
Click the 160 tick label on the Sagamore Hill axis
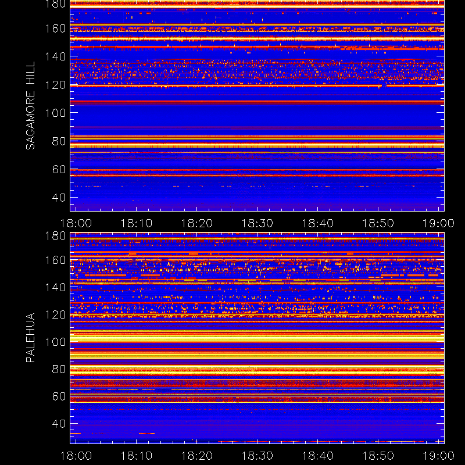click(55, 28)
